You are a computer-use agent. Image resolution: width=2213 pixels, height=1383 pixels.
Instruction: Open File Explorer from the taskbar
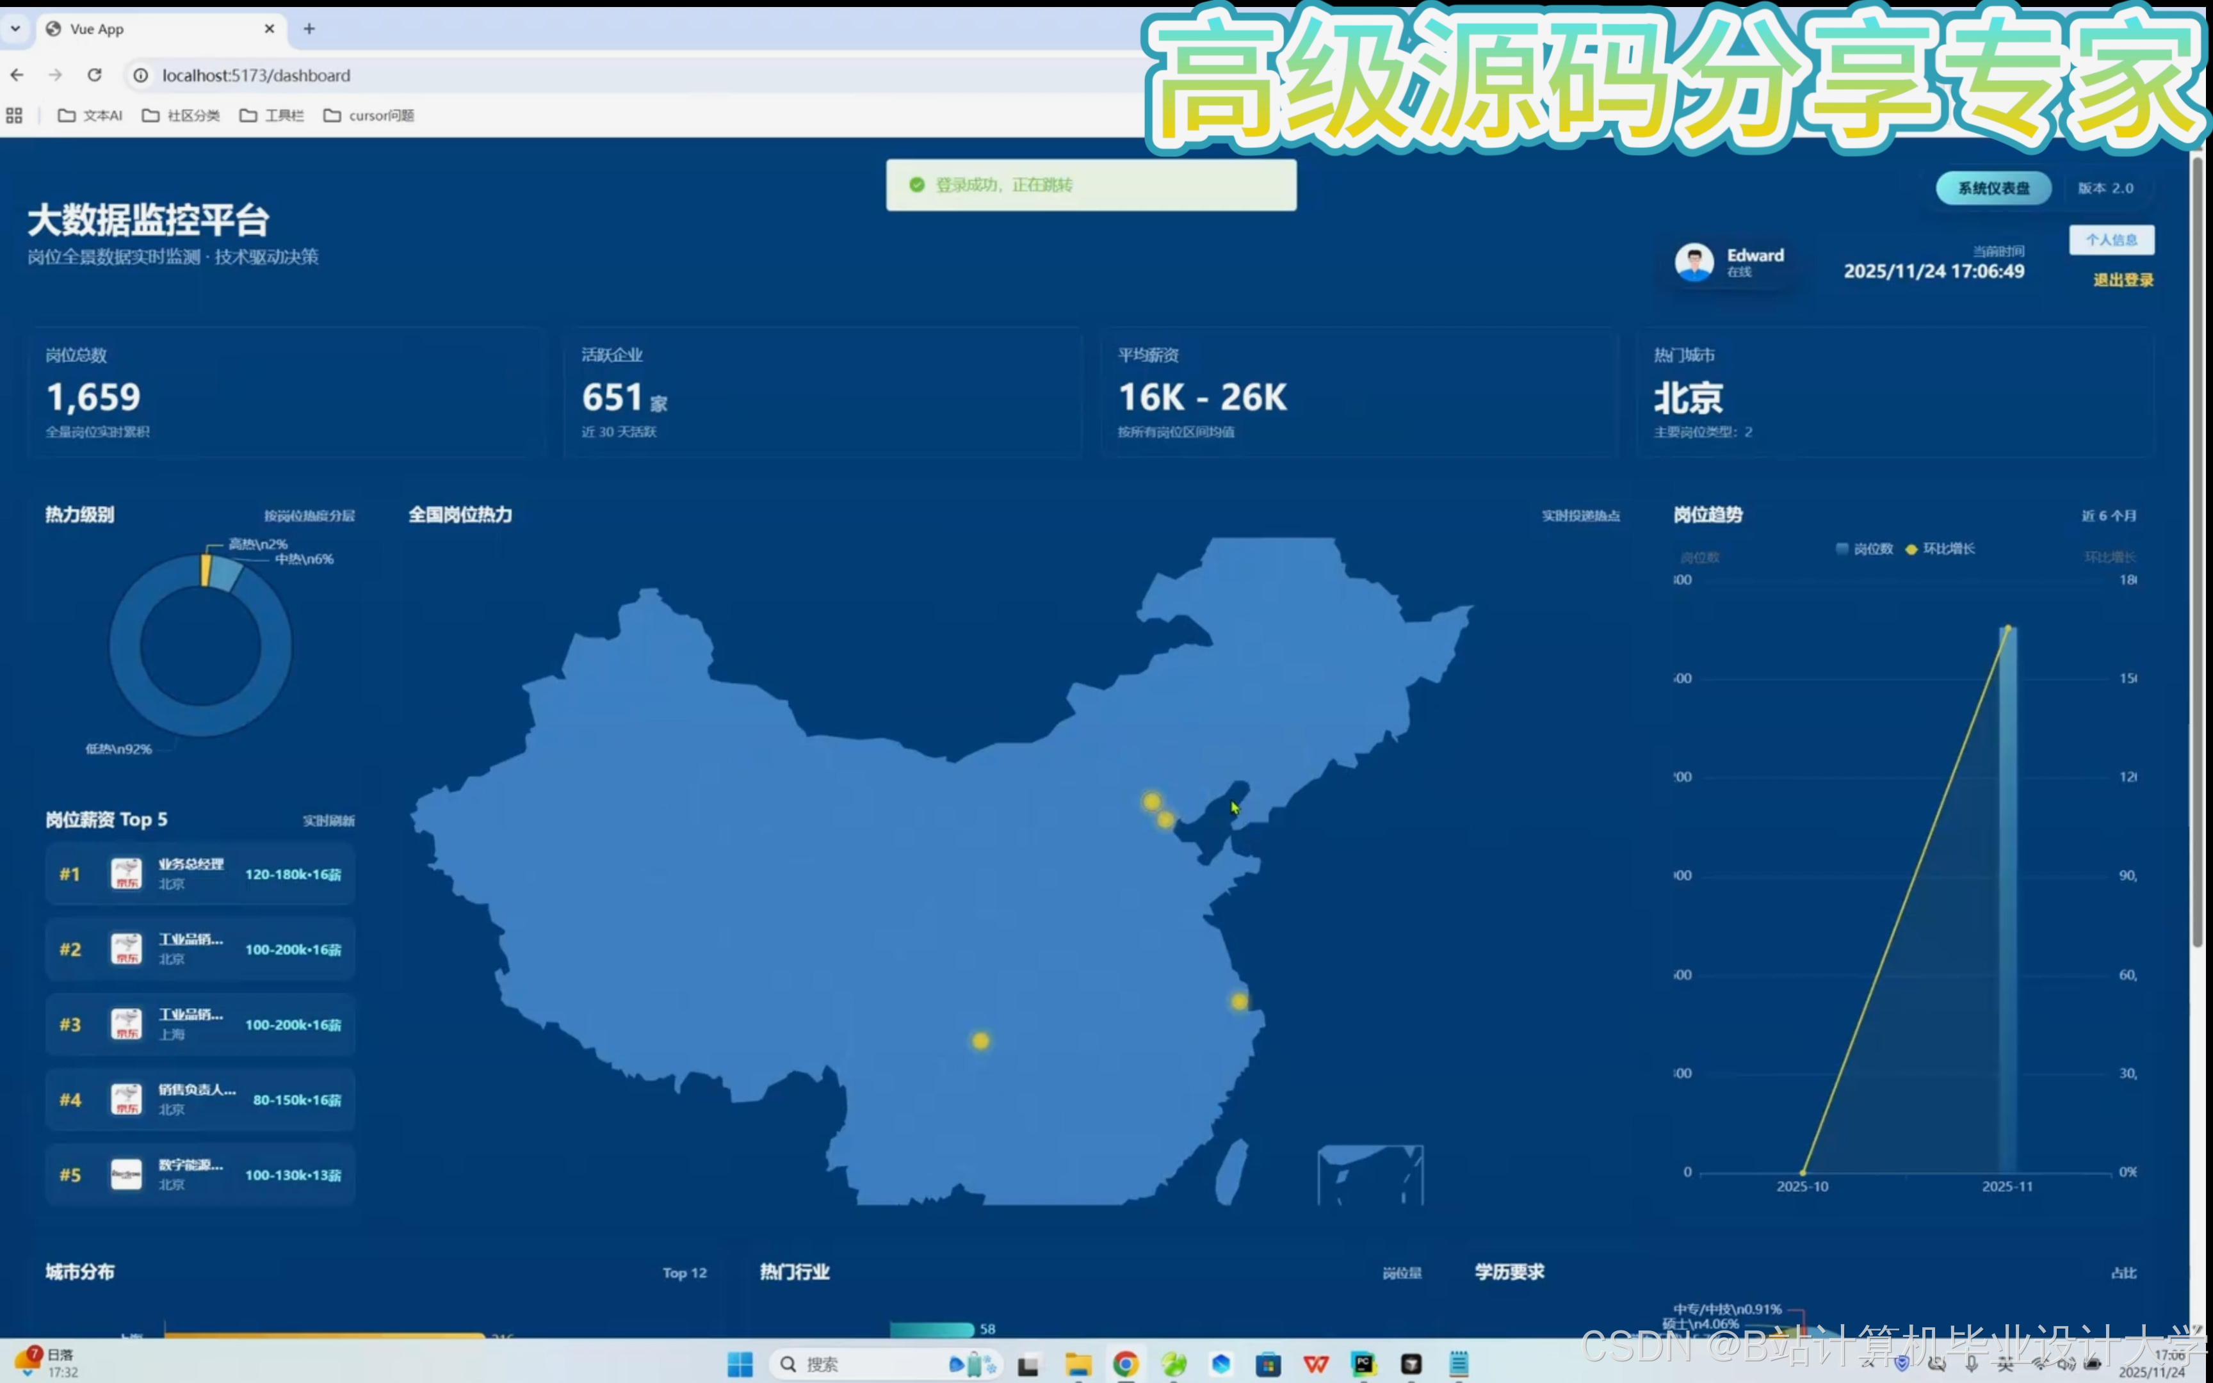click(x=1078, y=1364)
